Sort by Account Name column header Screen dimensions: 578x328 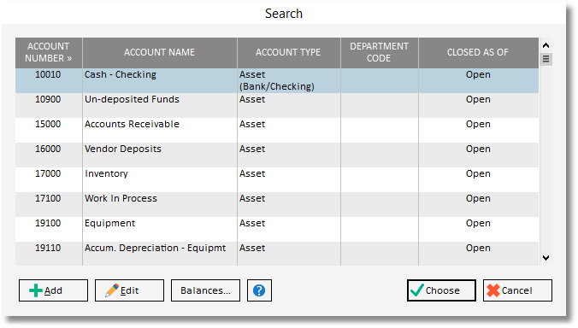coord(160,52)
